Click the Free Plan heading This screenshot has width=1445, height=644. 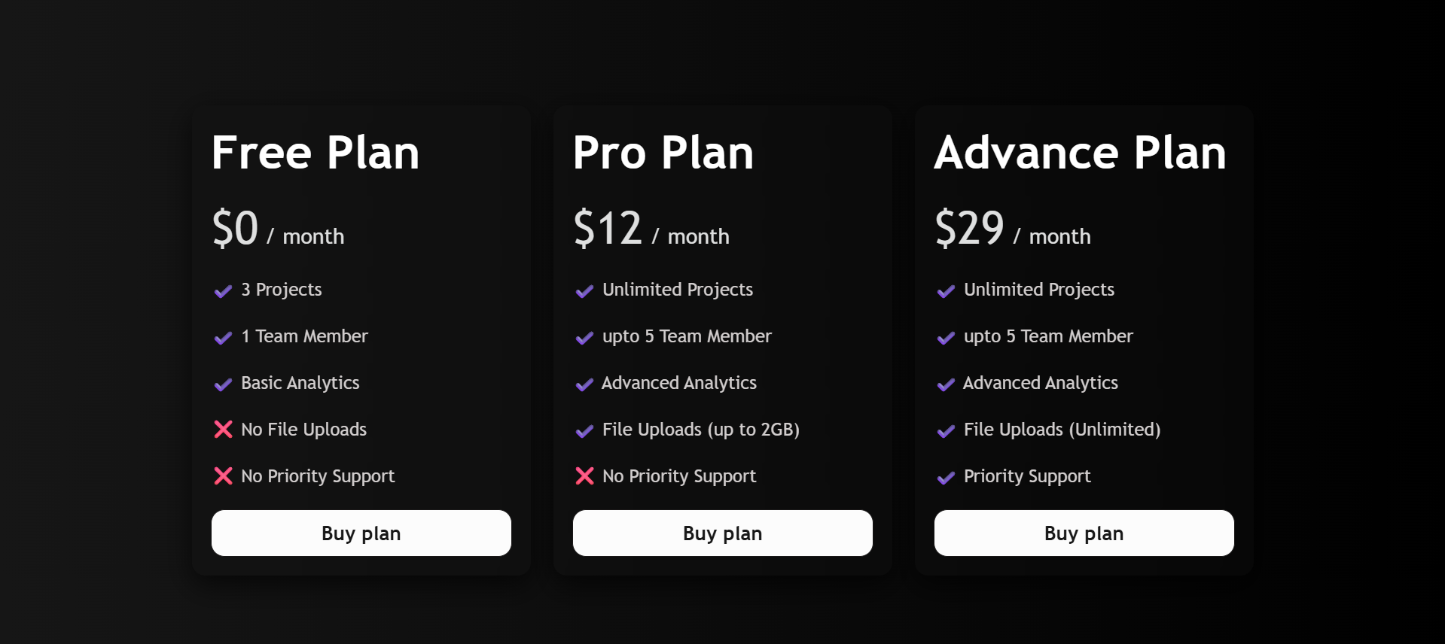pyautogui.click(x=316, y=153)
